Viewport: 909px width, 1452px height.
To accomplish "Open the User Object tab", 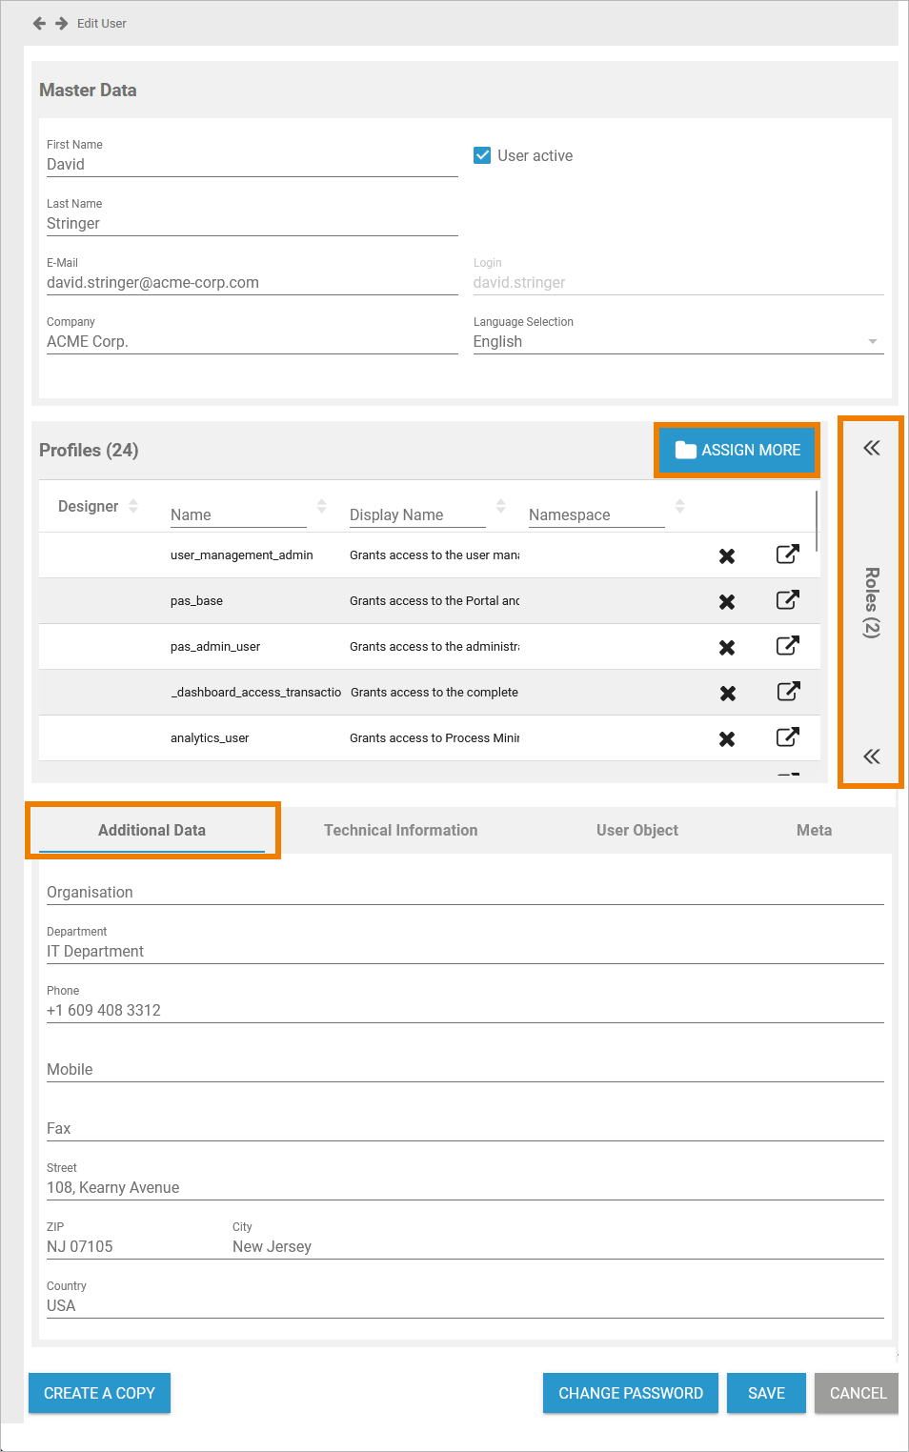I will (637, 830).
